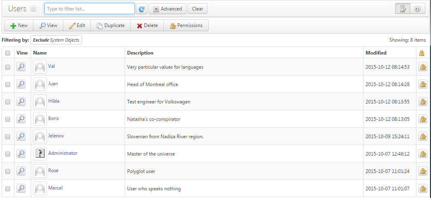Screen dimensions: 431x198
Task: Focus the filter list text field
Action: 90,9
